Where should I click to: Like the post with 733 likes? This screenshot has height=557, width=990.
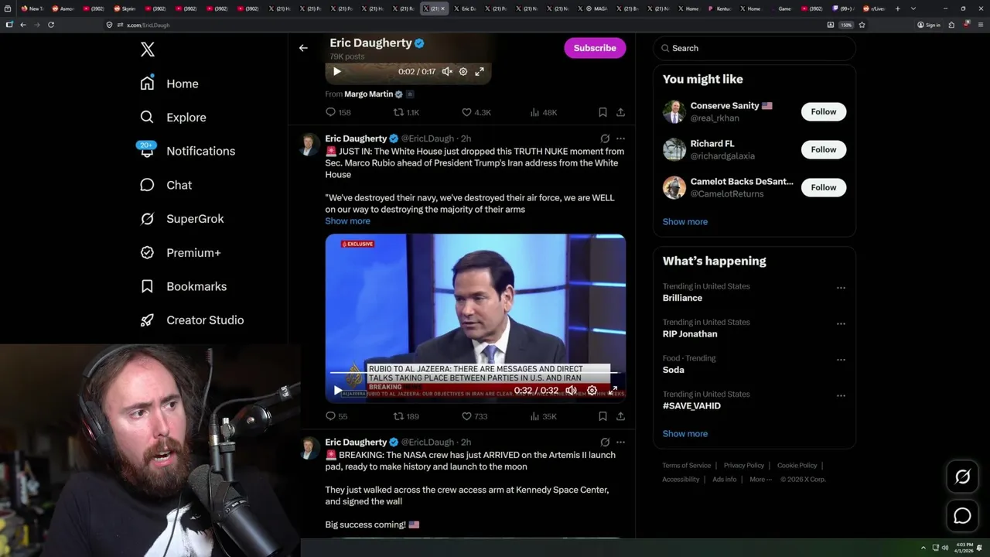click(474, 416)
